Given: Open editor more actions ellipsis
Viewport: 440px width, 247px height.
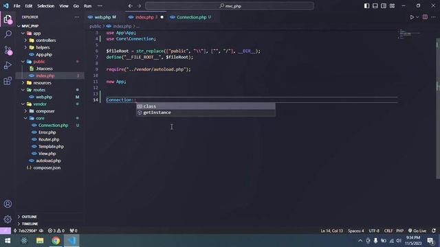Looking at the screenshot, I should (434, 17).
